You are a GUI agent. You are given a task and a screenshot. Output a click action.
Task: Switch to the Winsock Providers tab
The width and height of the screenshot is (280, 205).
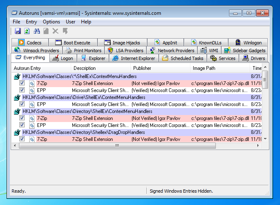click(x=37, y=50)
